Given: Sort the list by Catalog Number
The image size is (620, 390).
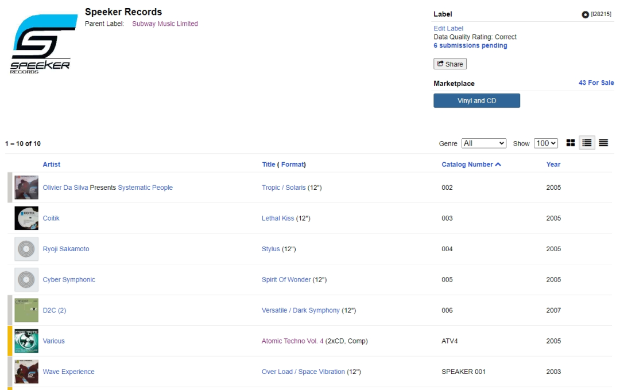Looking at the screenshot, I should click(471, 165).
